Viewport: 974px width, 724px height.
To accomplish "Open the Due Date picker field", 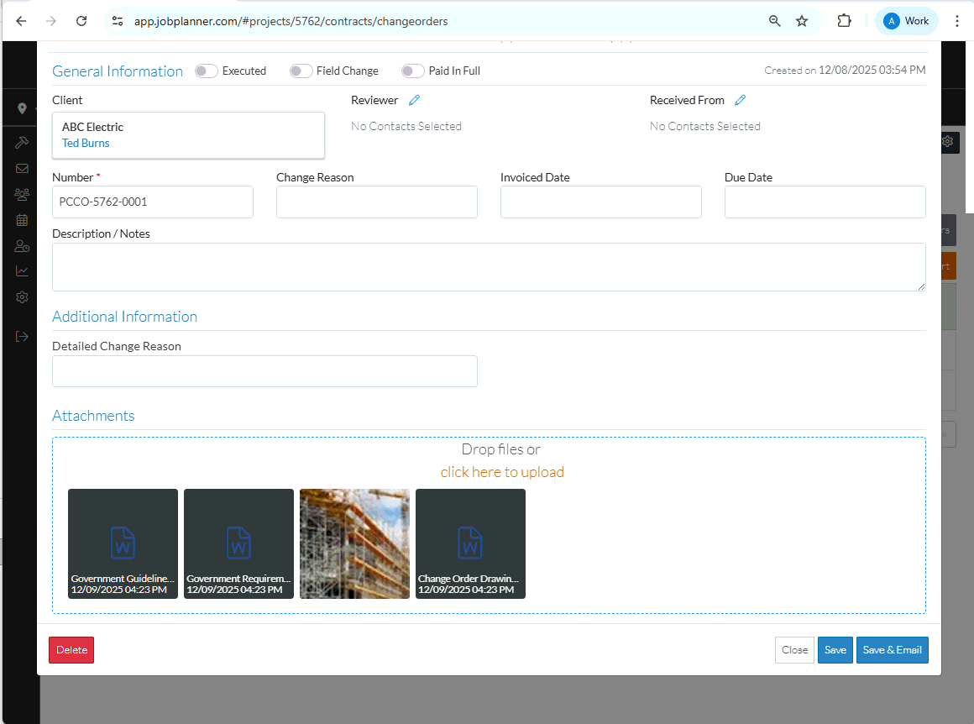I will (825, 202).
